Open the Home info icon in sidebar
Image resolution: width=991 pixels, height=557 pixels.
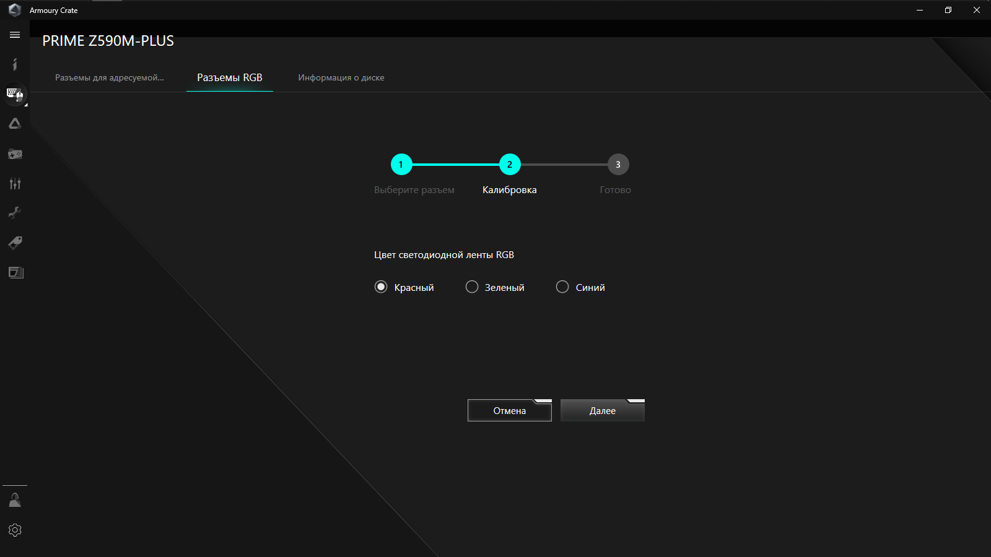point(15,64)
